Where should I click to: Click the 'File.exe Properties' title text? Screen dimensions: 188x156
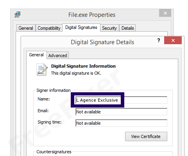point(92,15)
